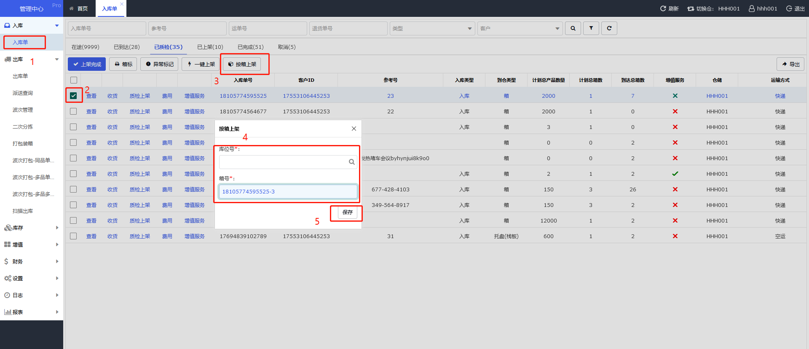Click the 增值 sidebar grid icon
This screenshot has width=809, height=349.
(7, 244)
